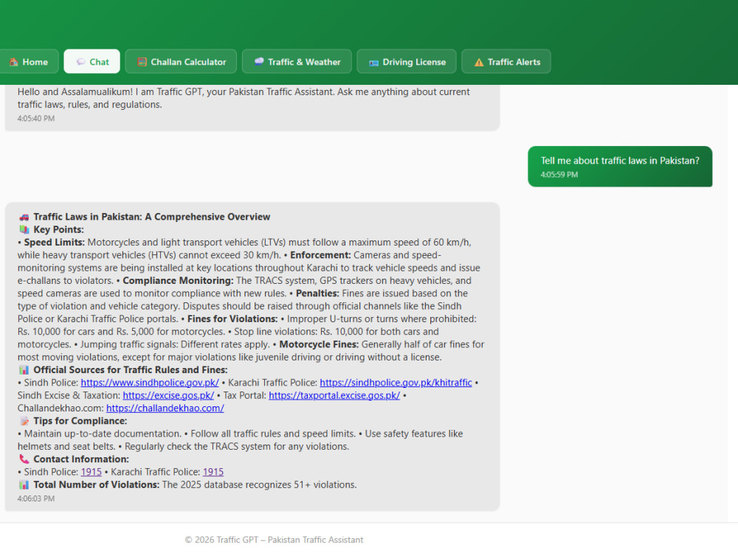Screen dimensions: 738x553
Task: Click the calculator icon on Challan Calculator tab
Action: 142,62
